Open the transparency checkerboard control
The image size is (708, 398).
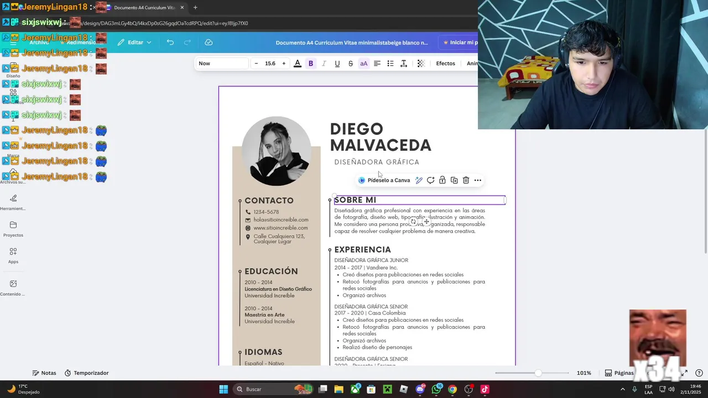point(421,64)
